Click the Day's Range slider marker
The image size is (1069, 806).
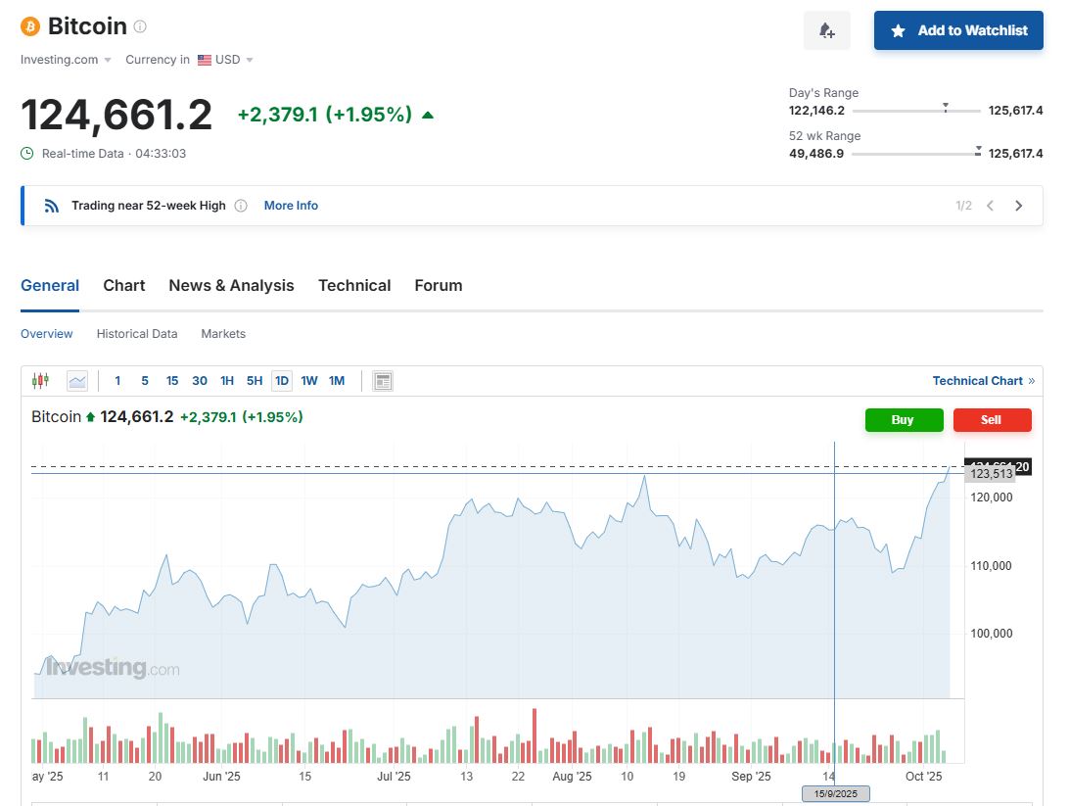pos(945,107)
